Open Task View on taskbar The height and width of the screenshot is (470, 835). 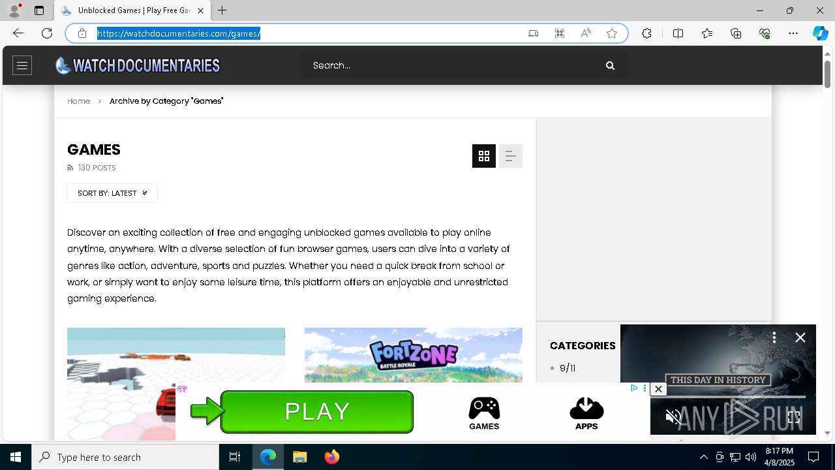click(235, 457)
